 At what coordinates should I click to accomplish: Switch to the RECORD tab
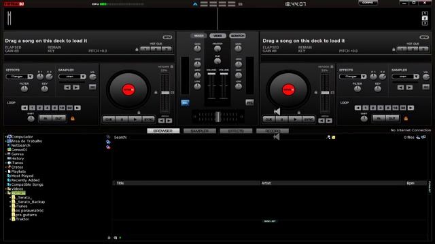click(x=273, y=131)
